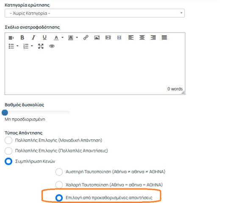Select Πολλαπλής Επιλογής (Πολλαπλές Απαντήσεις) radio
233x203 pixels.
[x=8, y=151]
